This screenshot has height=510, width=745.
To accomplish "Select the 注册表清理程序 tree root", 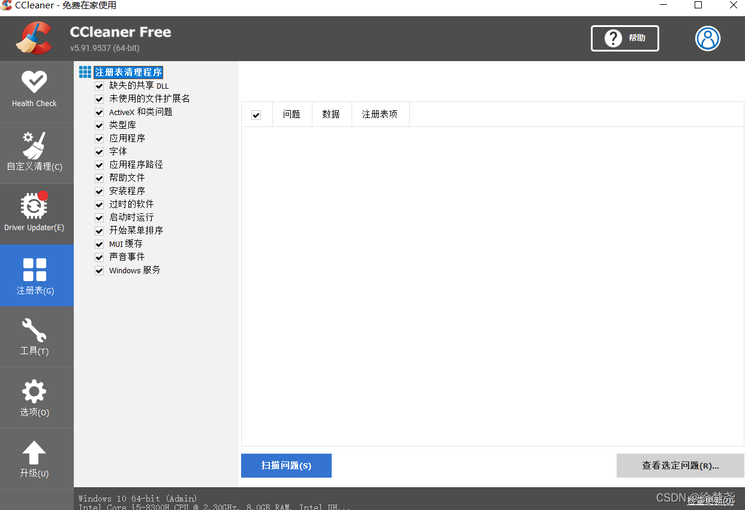I will 128,72.
